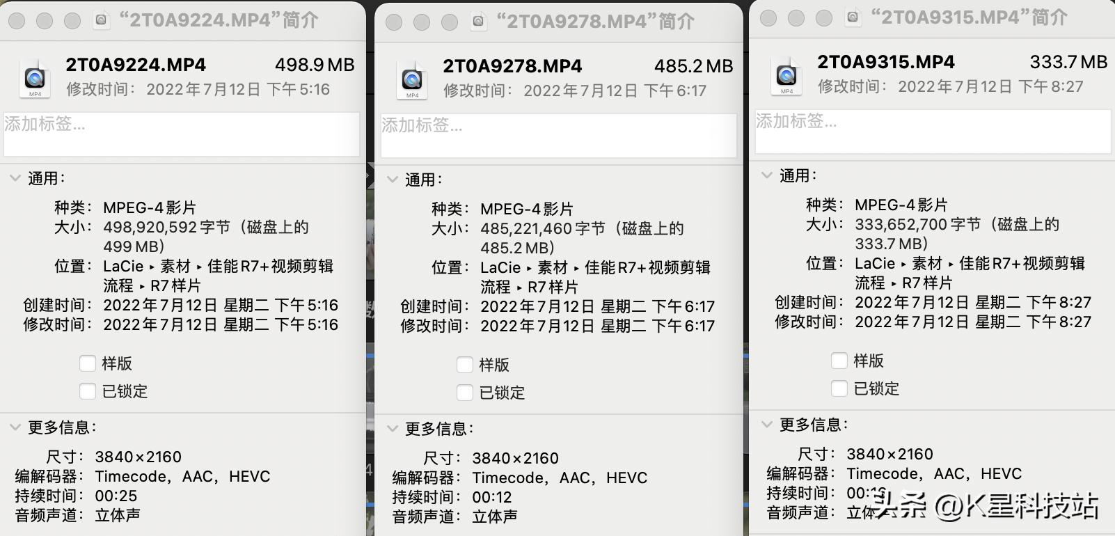1115x536 pixels.
Task: Click 立体声 audio channel in 2T0A9278.MP4 window
Action: click(495, 517)
